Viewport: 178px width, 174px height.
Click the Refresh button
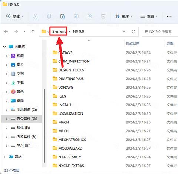click(133, 31)
